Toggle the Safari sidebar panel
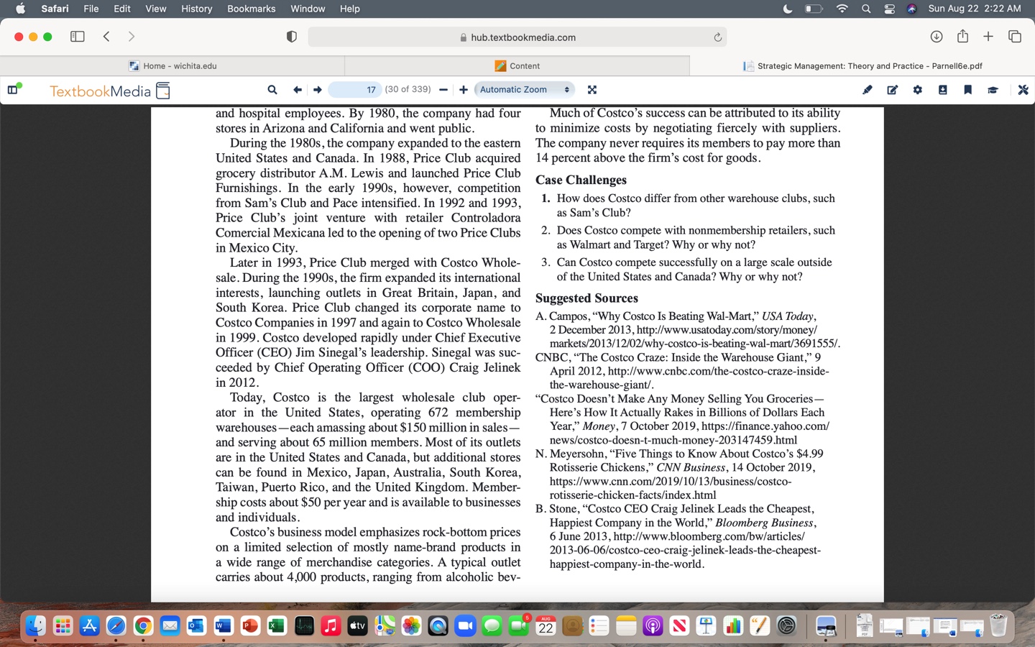Image resolution: width=1035 pixels, height=647 pixels. click(78, 37)
